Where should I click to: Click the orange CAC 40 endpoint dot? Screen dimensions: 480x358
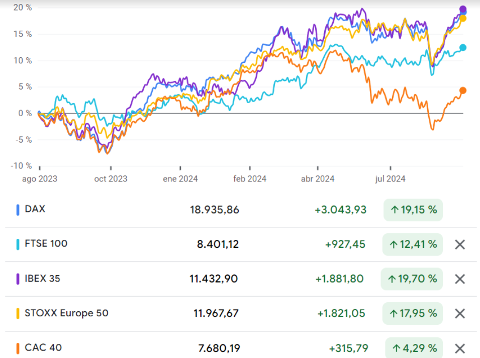pos(463,91)
